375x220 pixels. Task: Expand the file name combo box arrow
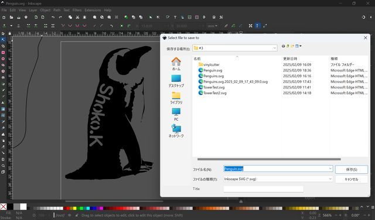tap(330, 169)
